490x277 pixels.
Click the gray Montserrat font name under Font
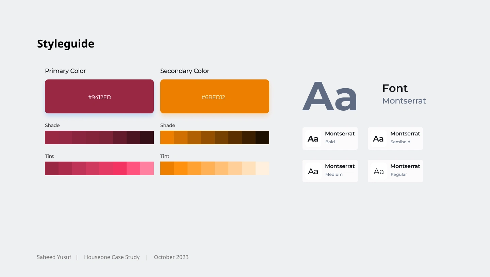coord(404,101)
